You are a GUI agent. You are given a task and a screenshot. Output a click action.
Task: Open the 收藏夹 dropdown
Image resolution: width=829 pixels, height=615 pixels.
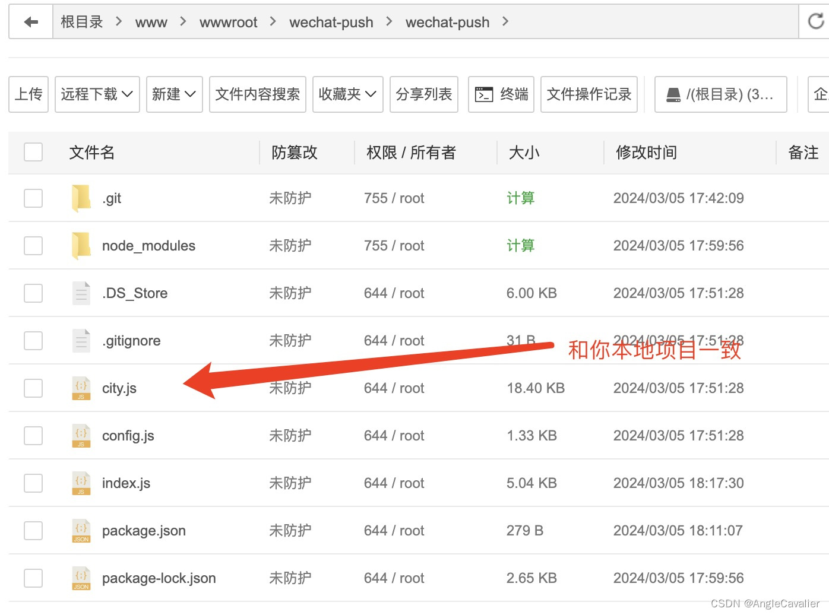348,94
